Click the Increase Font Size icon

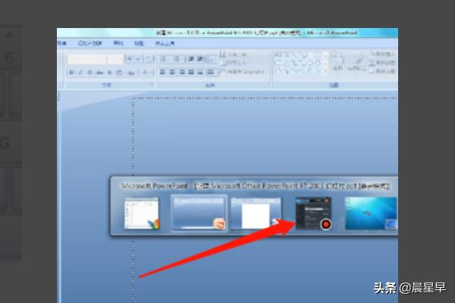click(130, 58)
